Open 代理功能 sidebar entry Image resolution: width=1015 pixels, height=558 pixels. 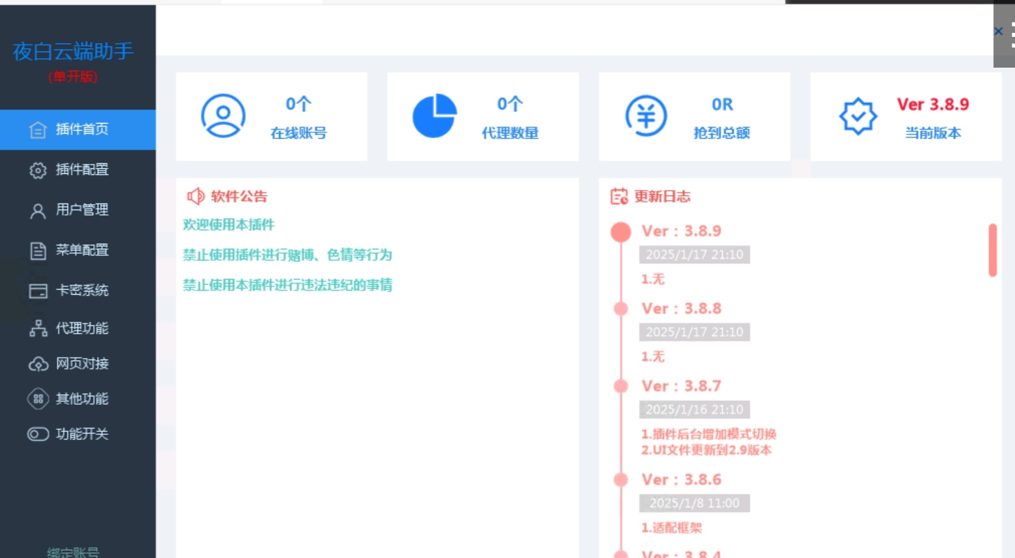[81, 328]
